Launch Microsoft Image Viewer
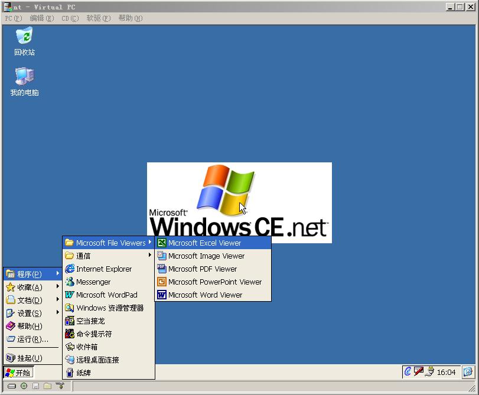This screenshot has width=479, height=395. point(206,256)
